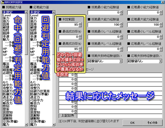The image size is (165, 128).
Task: Adjust the 挑戦最小能力経験値 spinner arrows
Action: 121,13
